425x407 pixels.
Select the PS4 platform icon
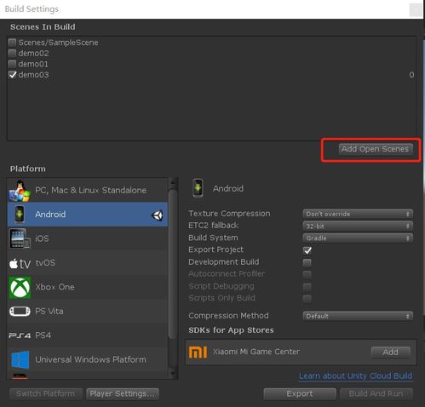[x=20, y=335]
